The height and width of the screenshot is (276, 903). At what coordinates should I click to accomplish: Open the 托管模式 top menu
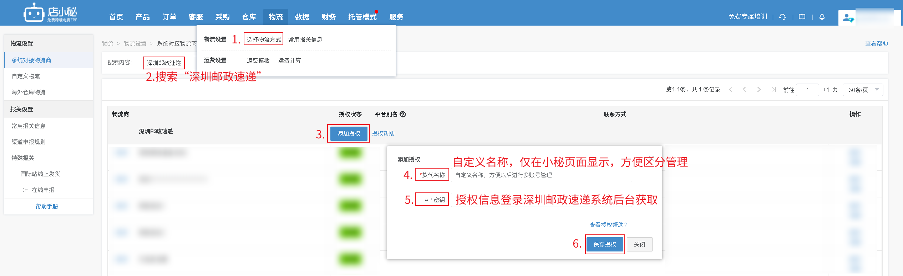tap(362, 17)
